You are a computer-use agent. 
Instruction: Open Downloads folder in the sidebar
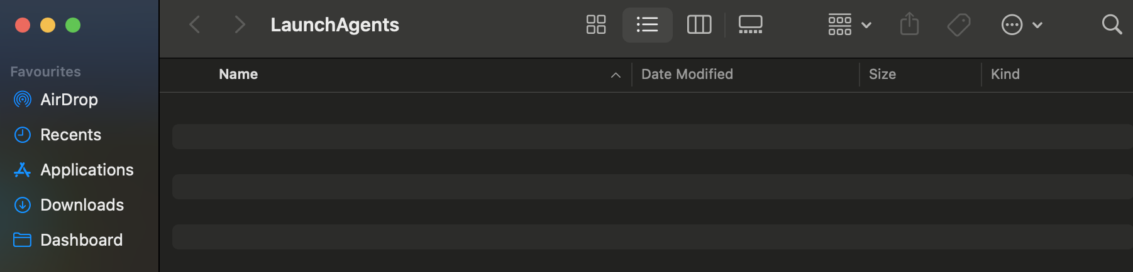coord(82,205)
